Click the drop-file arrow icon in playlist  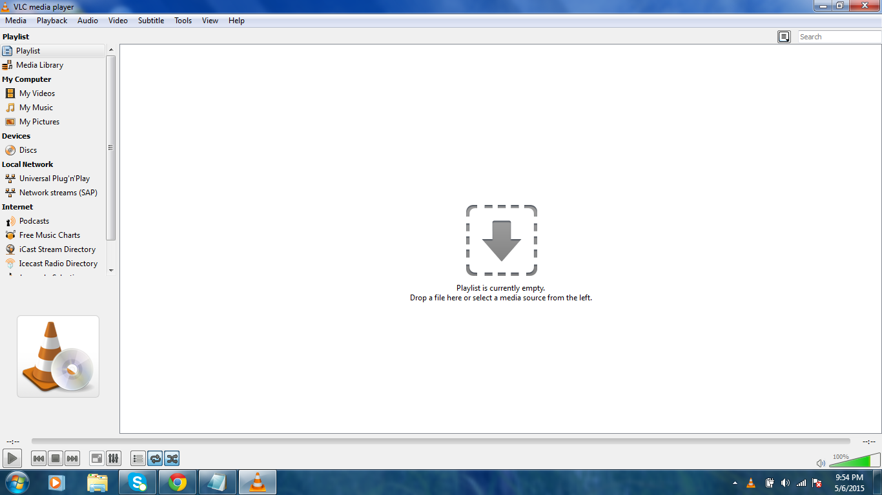[502, 240]
